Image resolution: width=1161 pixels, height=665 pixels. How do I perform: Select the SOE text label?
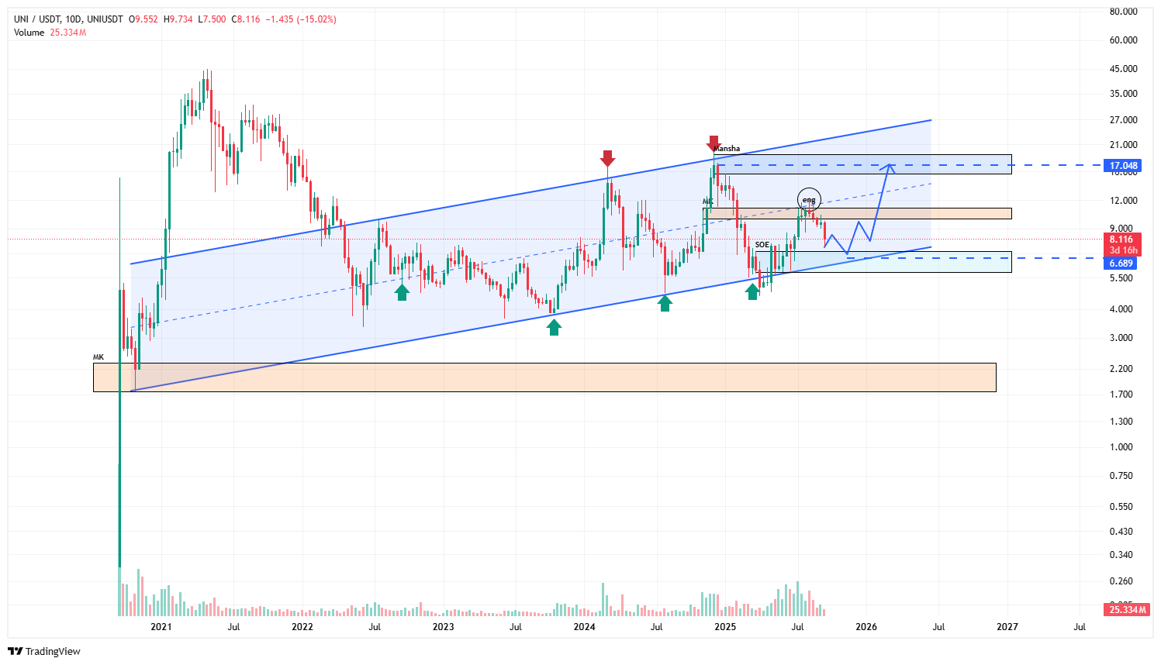pyautogui.click(x=762, y=245)
